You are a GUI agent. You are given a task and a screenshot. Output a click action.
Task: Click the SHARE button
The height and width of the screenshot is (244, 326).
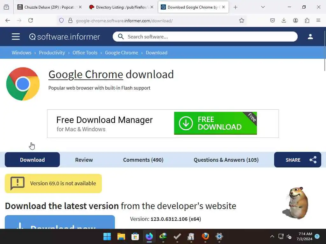(x=298, y=160)
